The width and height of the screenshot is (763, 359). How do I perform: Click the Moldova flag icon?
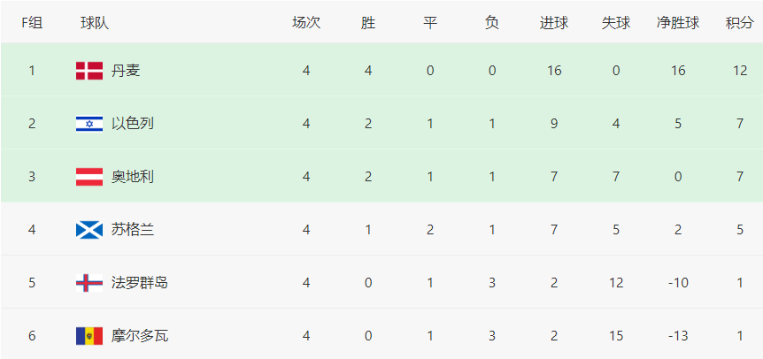(89, 336)
